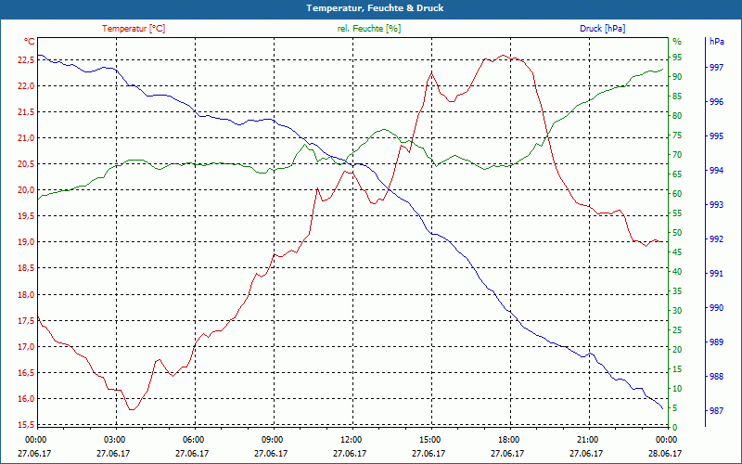Image resolution: width=742 pixels, height=464 pixels.
Task: Click the % unit label on humidity axis
Action: pos(678,42)
